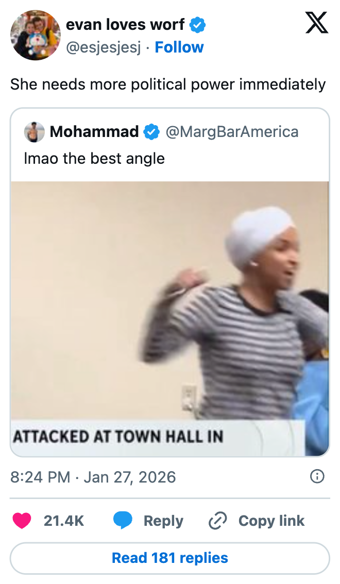This screenshot has height=584, width=340.
Task: Open the tweet info circle icon
Action: [317, 476]
